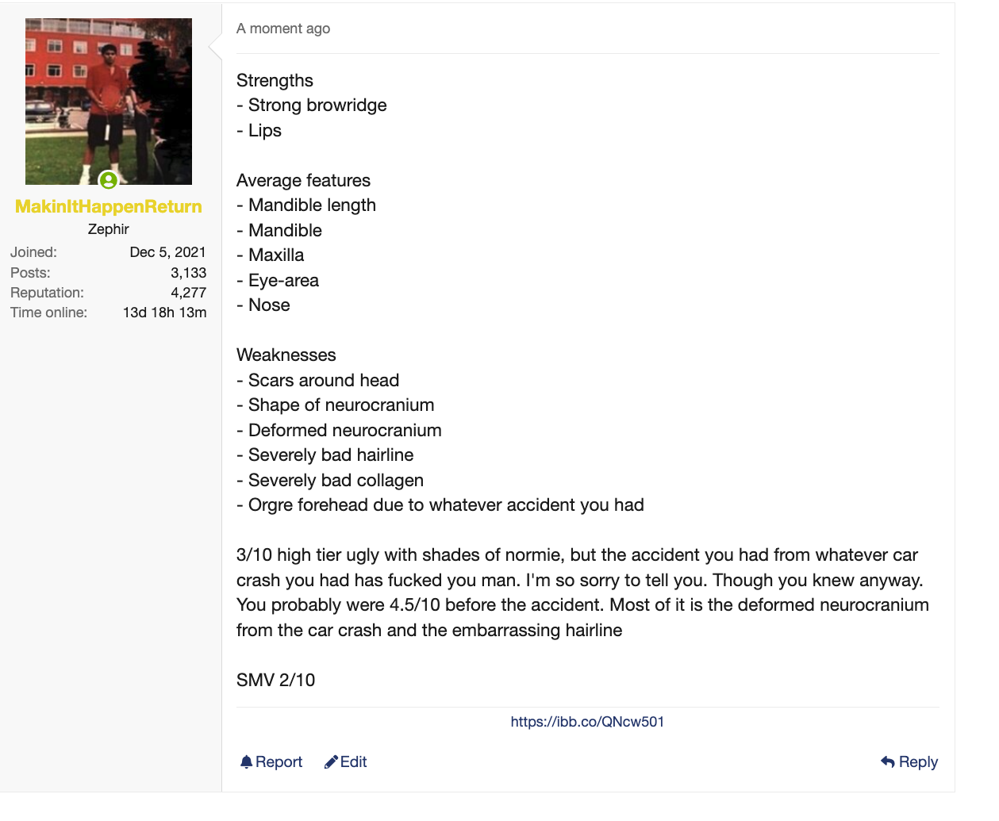Screen dimensions: 999x821
Task: Click the Zephir user title
Action: (x=109, y=229)
